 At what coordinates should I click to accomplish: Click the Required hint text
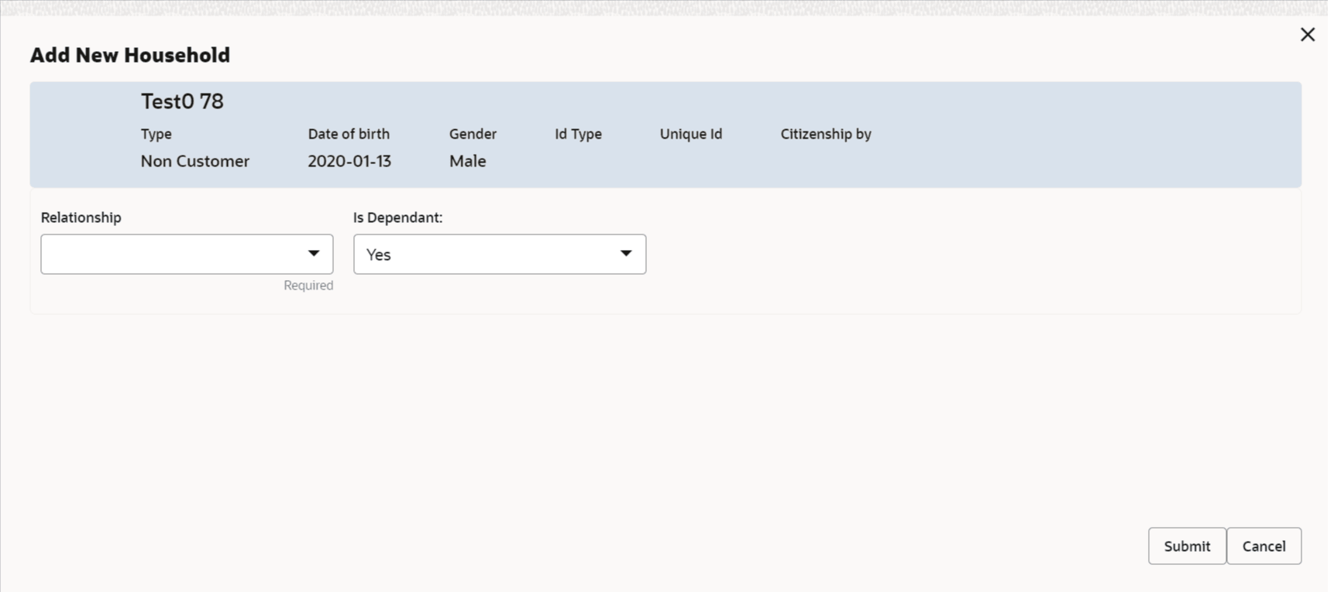(308, 286)
